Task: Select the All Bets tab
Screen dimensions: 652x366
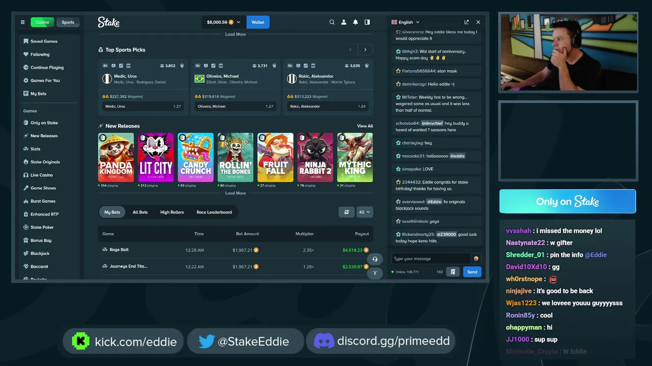Action: point(140,212)
